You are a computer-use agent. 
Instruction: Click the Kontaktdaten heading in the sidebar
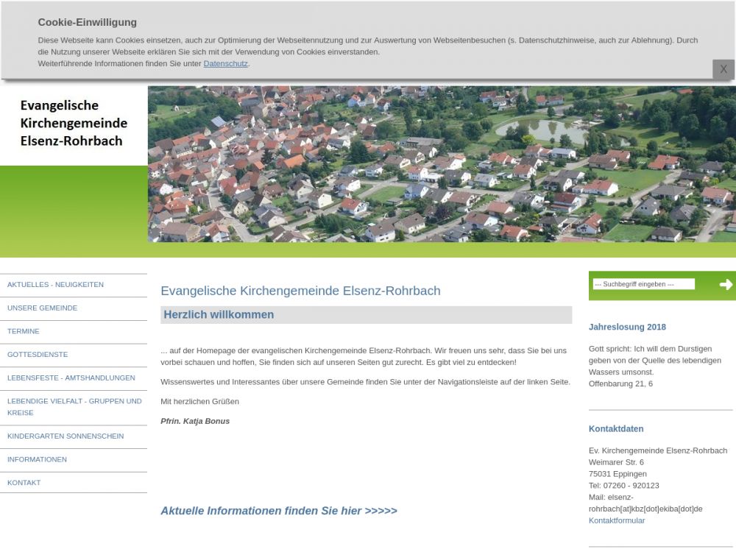click(x=616, y=428)
